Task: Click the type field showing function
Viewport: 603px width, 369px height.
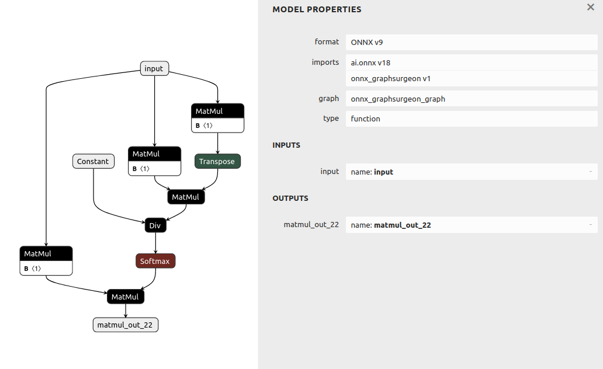Action: (472, 119)
